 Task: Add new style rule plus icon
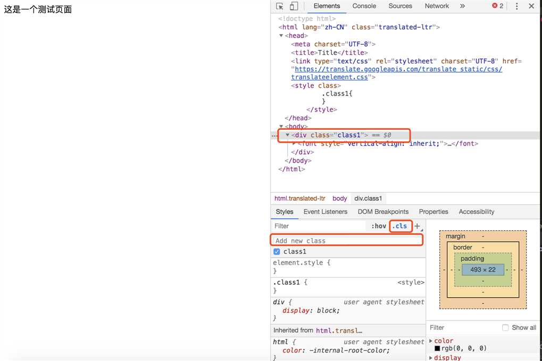(x=417, y=226)
